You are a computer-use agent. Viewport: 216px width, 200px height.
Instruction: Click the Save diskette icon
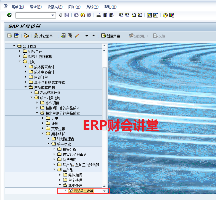click(x=67, y=15)
